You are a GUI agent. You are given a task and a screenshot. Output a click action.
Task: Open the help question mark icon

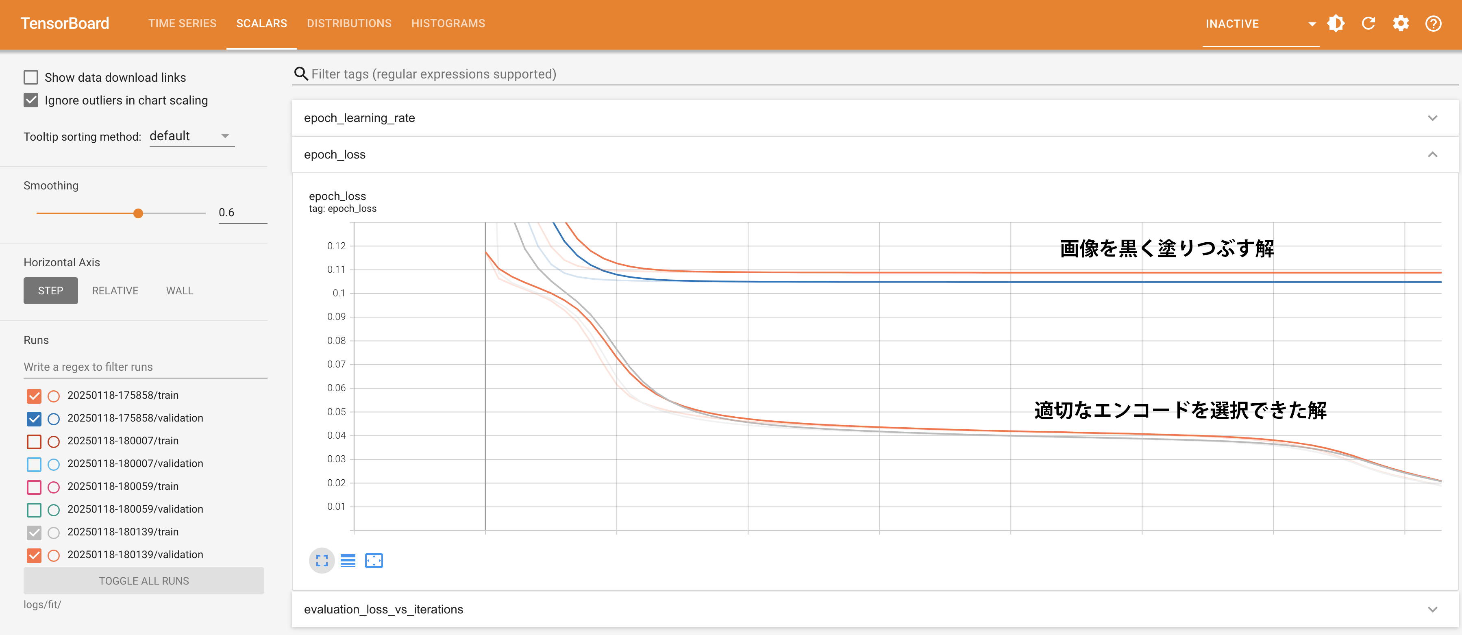(1433, 23)
